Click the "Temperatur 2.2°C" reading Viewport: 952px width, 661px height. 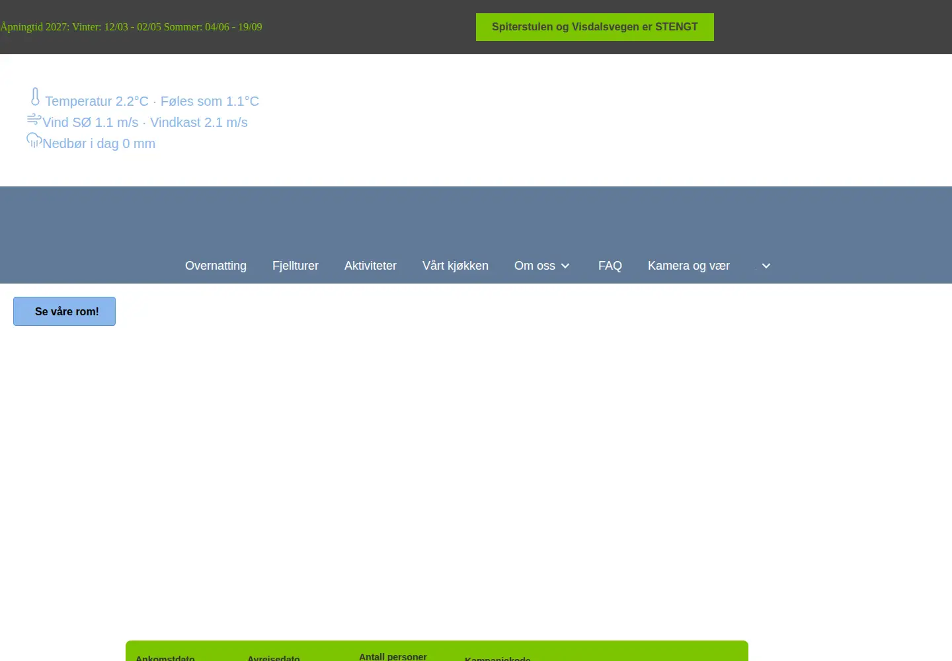[x=97, y=101]
